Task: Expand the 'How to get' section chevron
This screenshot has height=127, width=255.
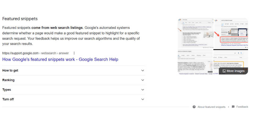Action: pyautogui.click(x=143, y=70)
